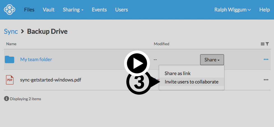Viewport: 274px width, 127px height.
Task: Expand the Sharing dropdown in navbar
Action: (x=73, y=10)
